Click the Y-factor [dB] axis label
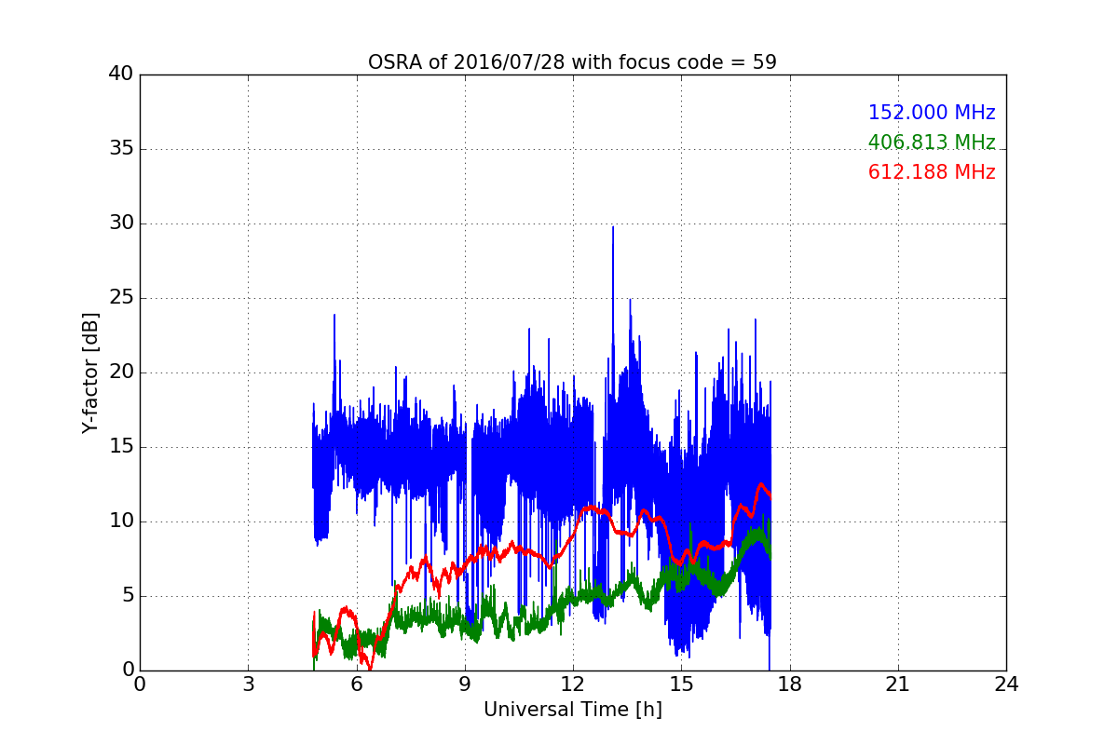 click(89, 372)
